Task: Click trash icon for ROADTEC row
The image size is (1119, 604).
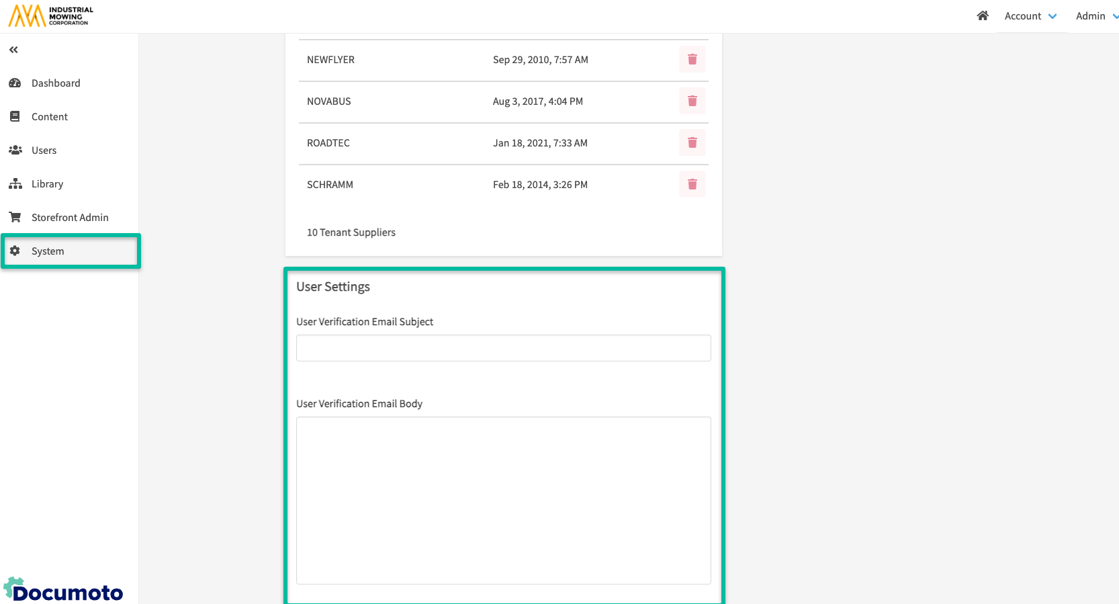Action: (692, 143)
